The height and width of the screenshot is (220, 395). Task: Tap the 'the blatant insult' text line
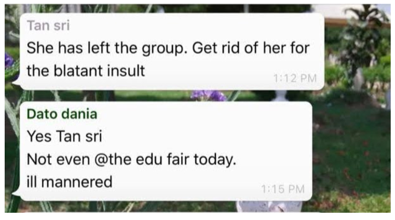[86, 71]
